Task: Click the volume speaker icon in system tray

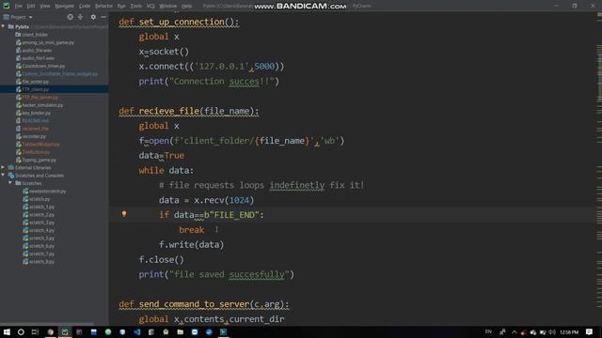Action: [x=552, y=331]
